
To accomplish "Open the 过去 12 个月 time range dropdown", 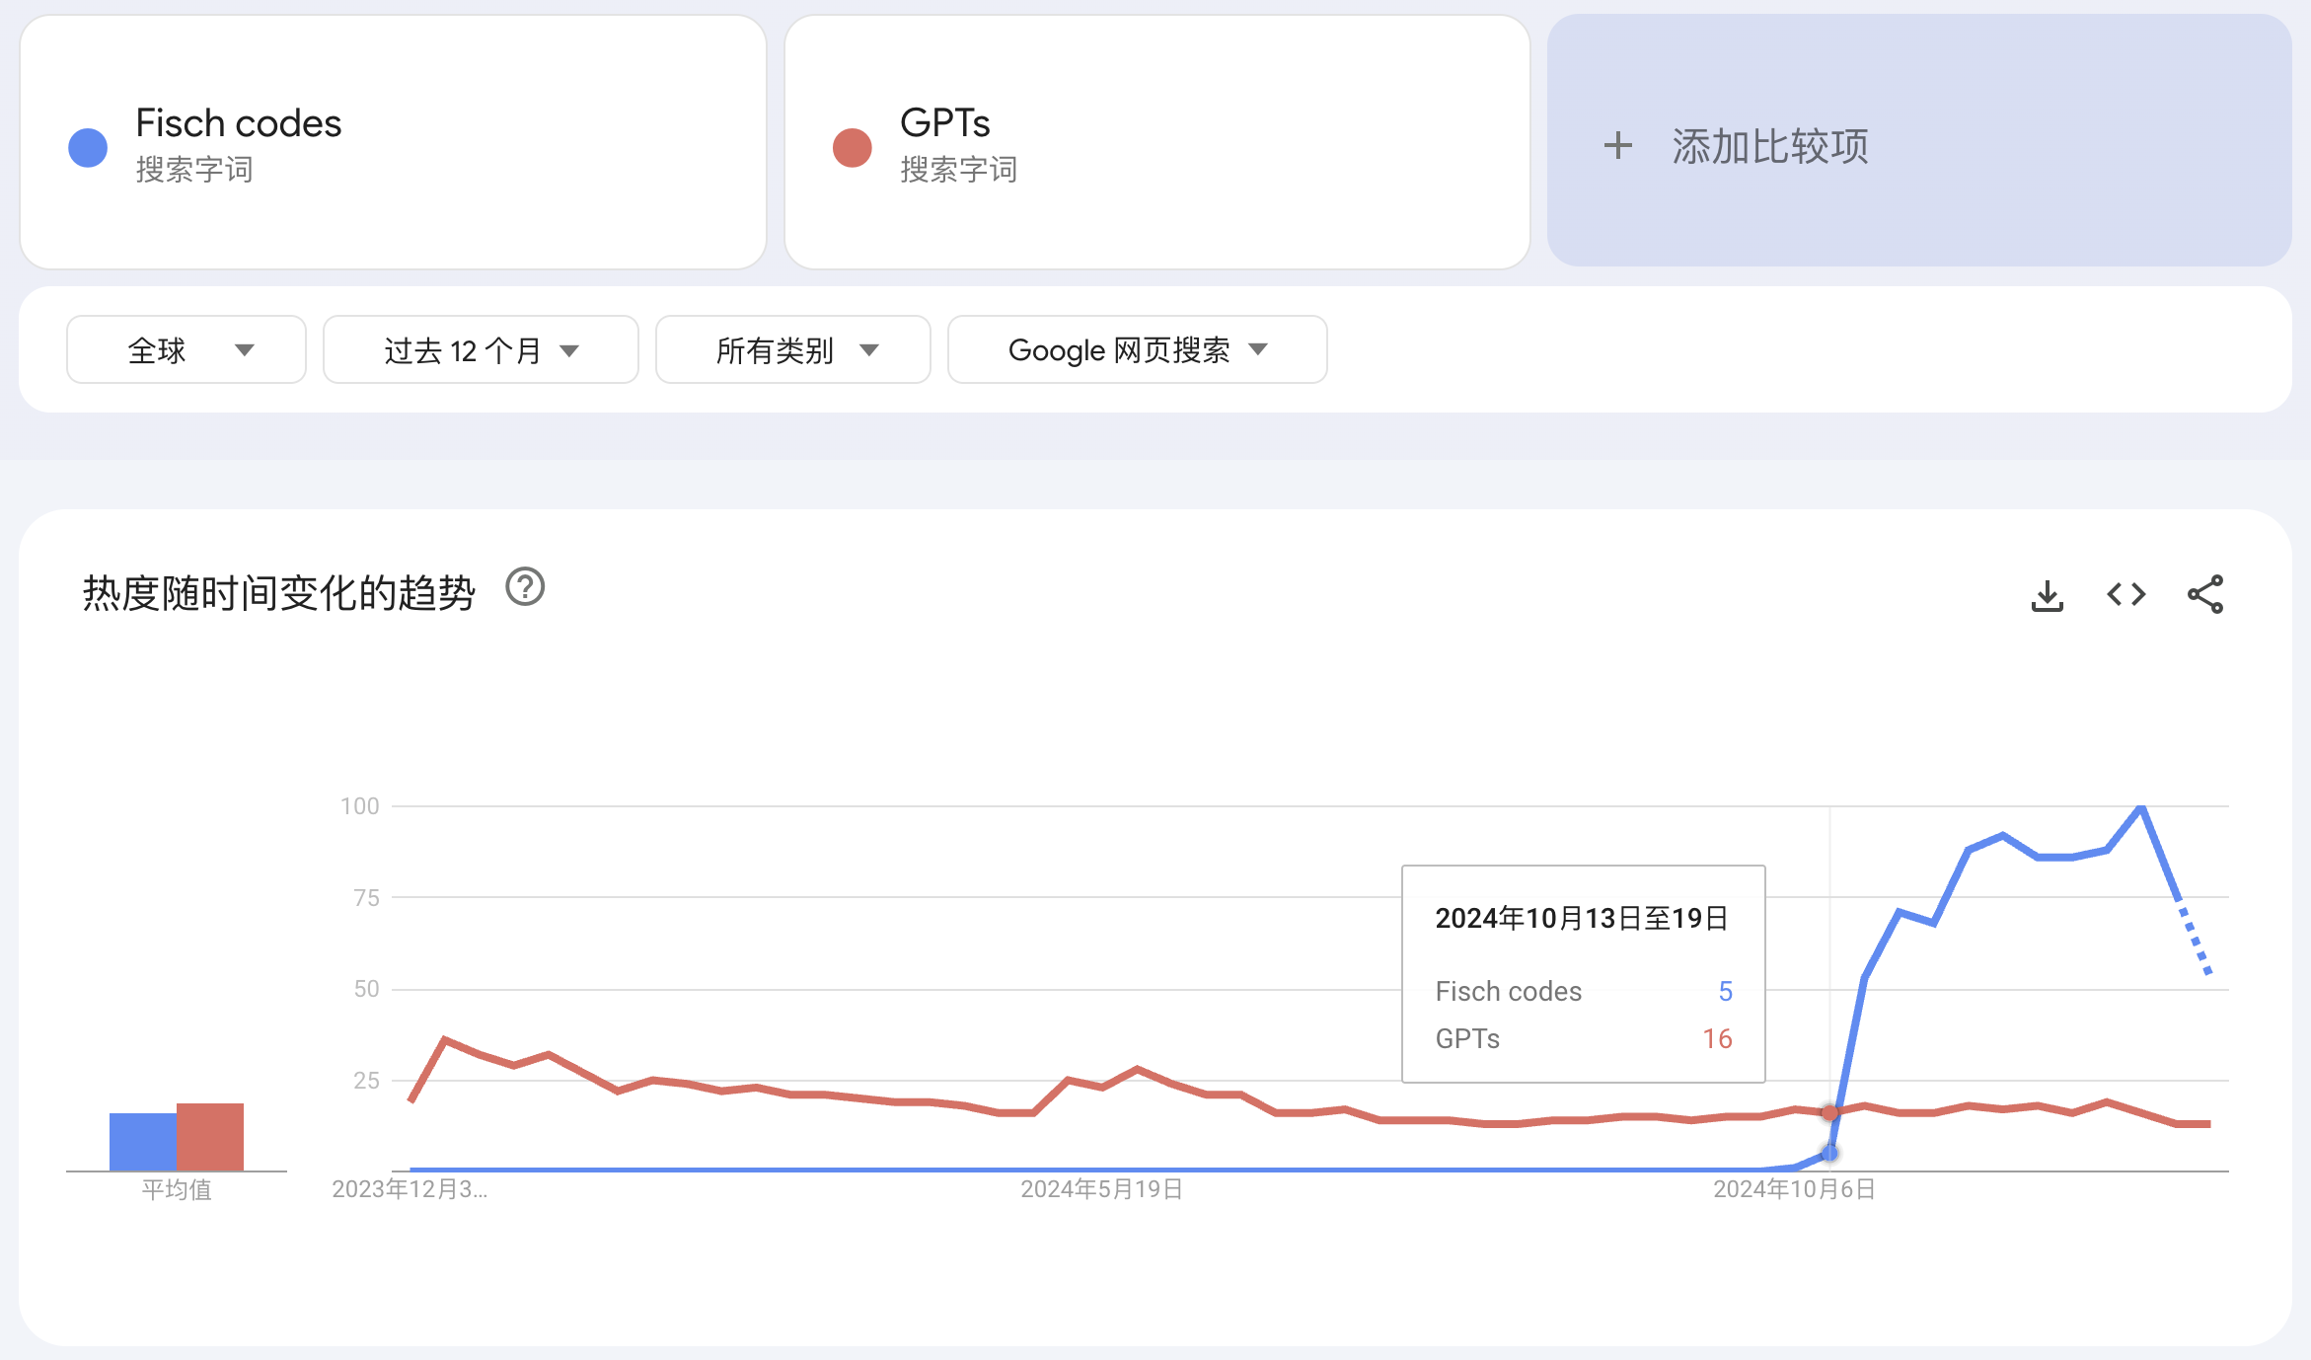I will click(481, 349).
